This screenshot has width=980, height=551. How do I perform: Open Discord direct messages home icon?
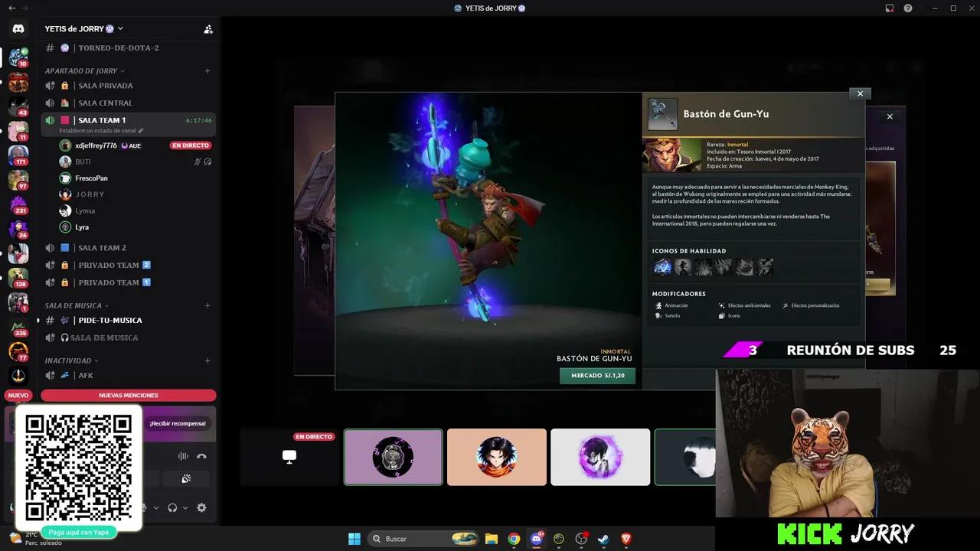click(18, 29)
